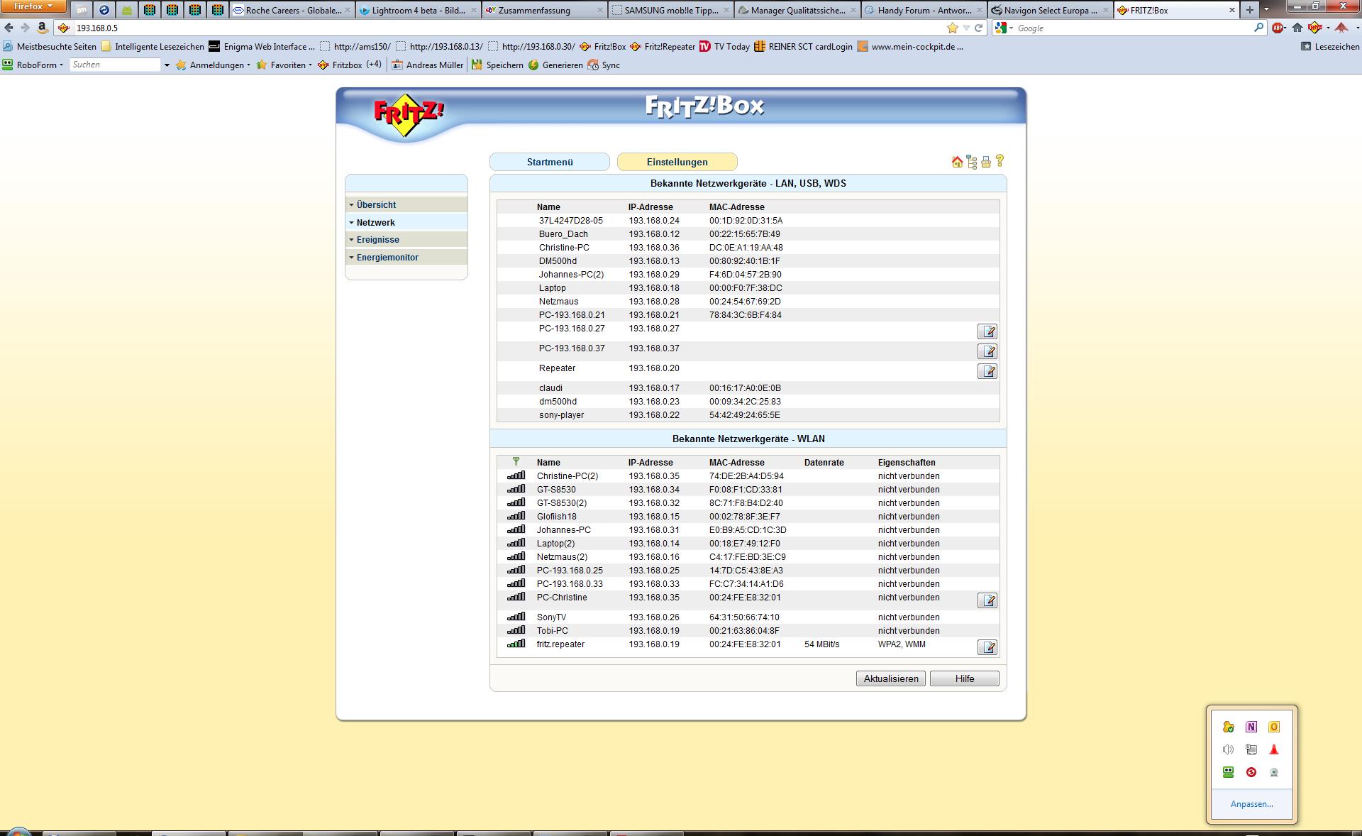Click the FRITZ!Box home icon

(x=957, y=163)
